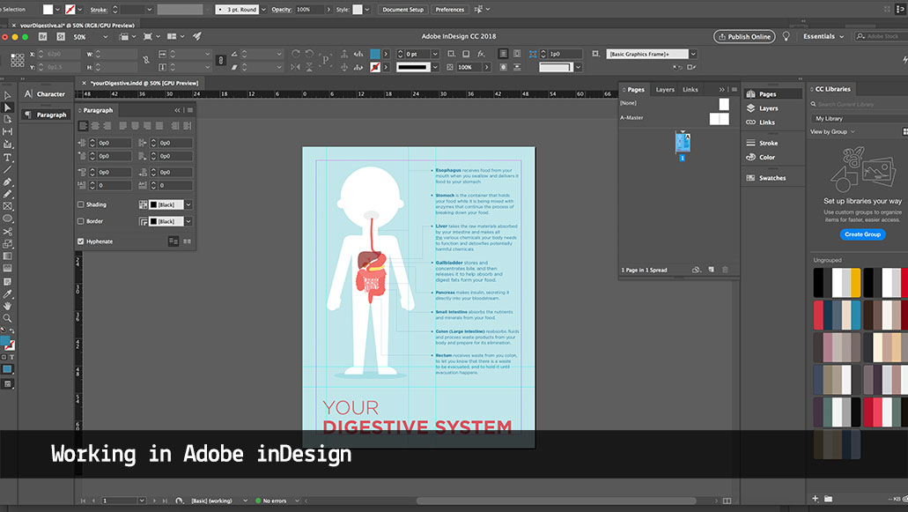Enable the Shading checkbox
908x512 pixels.
(81, 204)
